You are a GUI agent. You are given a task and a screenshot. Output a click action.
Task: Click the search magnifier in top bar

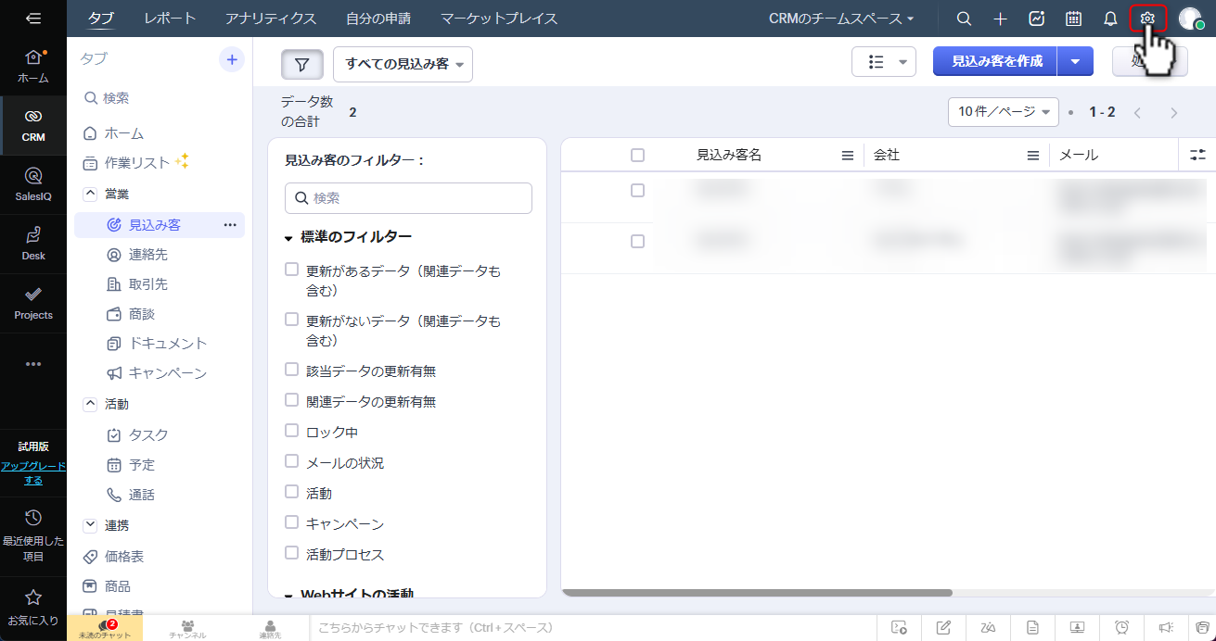tap(965, 19)
